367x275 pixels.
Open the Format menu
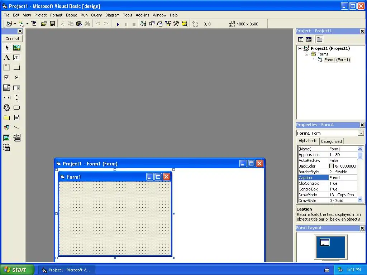click(x=56, y=15)
